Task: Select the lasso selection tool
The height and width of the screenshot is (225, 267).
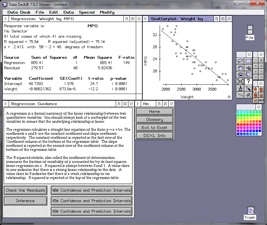Action: [240, 61]
